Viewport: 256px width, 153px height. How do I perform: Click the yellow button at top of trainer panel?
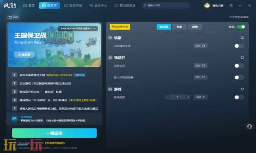(120, 27)
